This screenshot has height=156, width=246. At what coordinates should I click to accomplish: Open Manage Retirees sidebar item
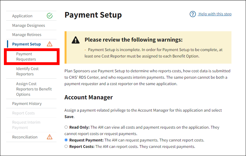coord(27,35)
